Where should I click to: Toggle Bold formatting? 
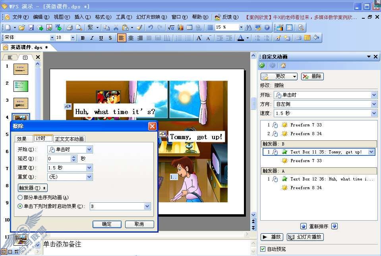click(83, 38)
